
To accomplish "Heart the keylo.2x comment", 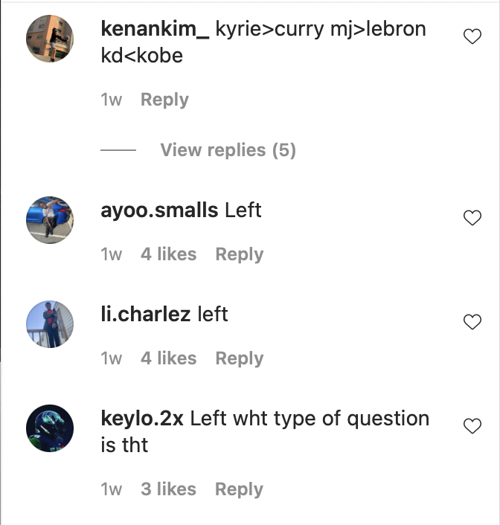I will 472,426.
